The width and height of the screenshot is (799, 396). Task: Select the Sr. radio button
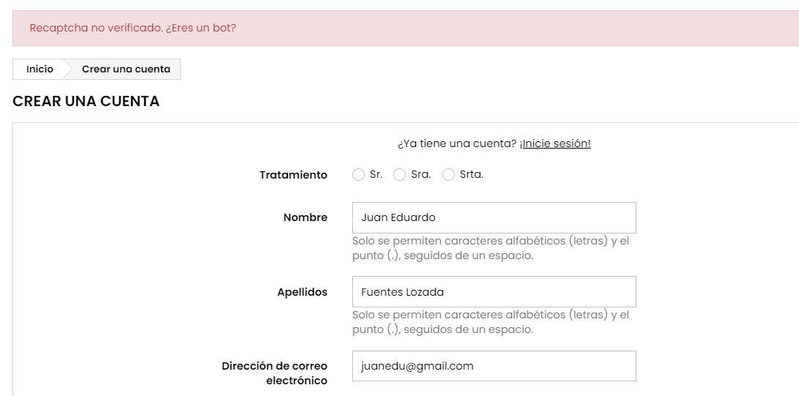pos(358,175)
